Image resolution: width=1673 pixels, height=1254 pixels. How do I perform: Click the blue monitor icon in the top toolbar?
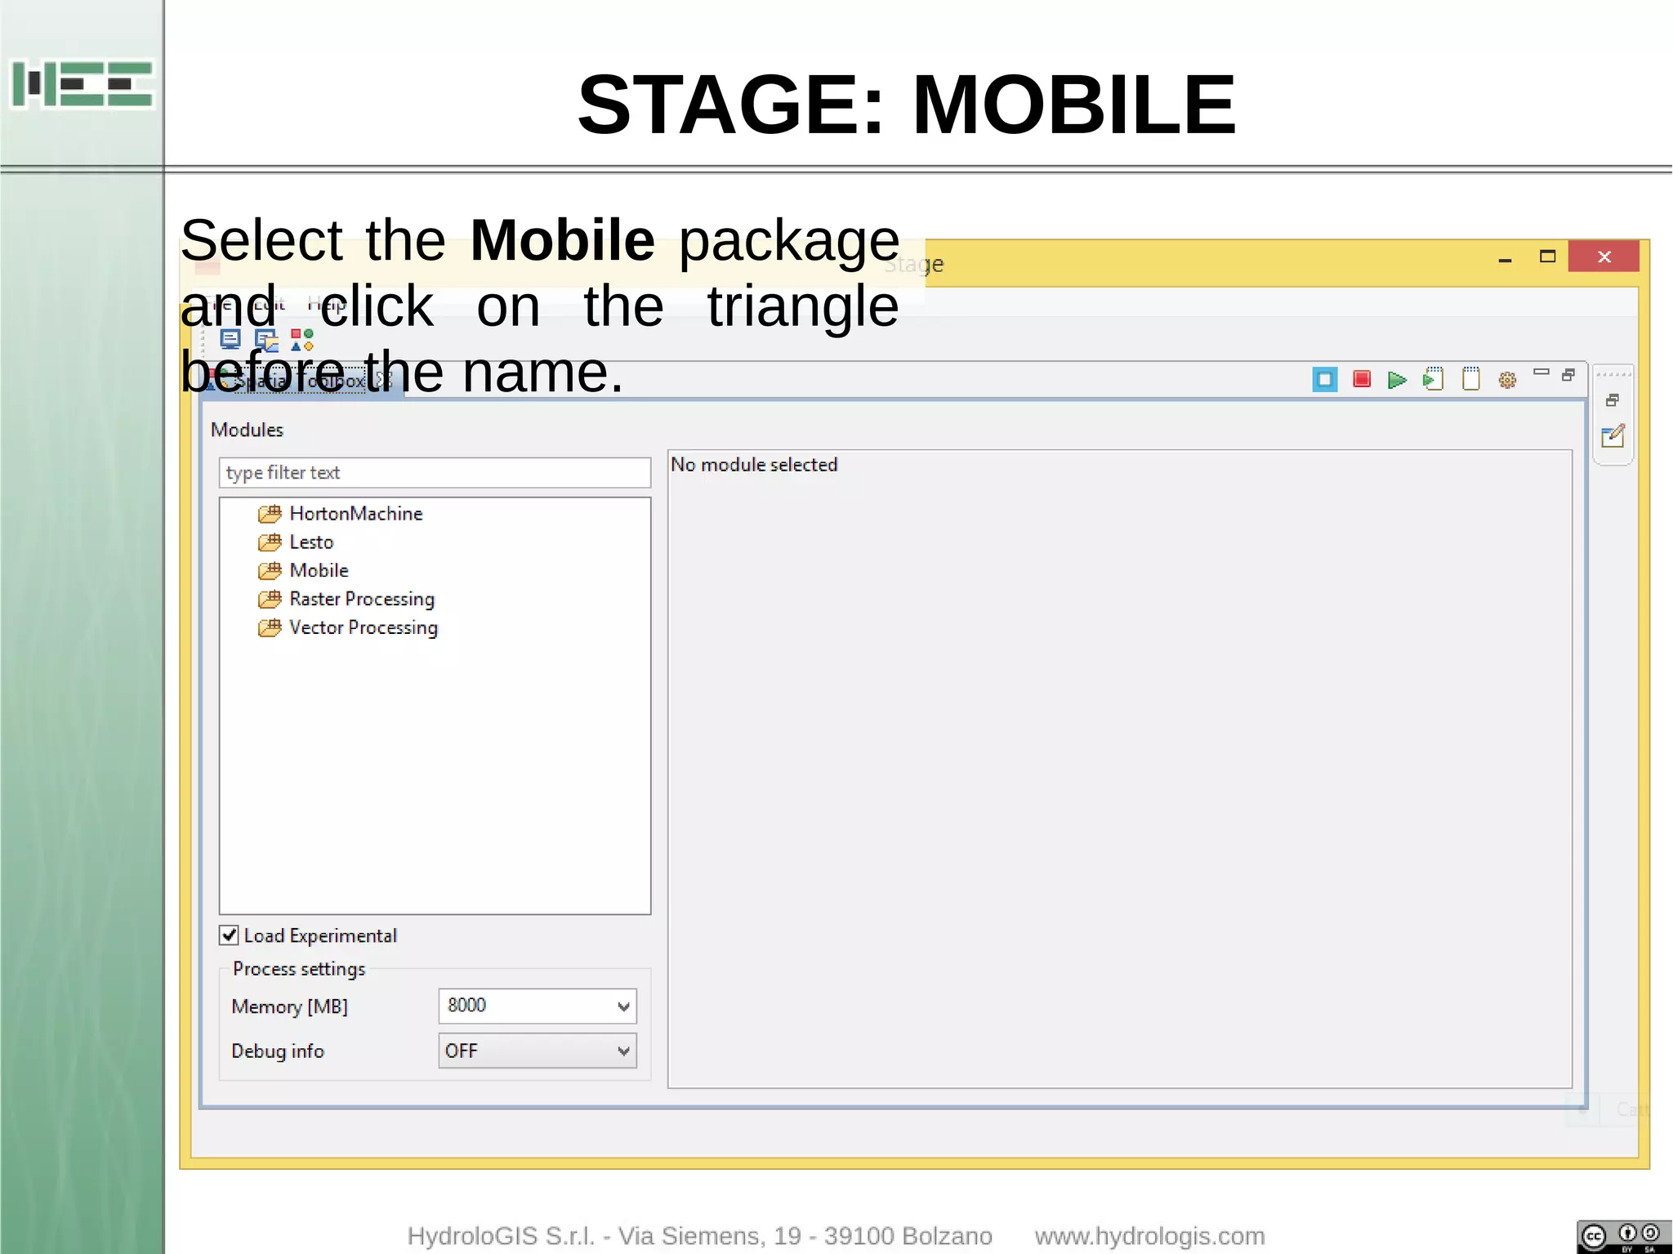pyautogui.click(x=230, y=339)
